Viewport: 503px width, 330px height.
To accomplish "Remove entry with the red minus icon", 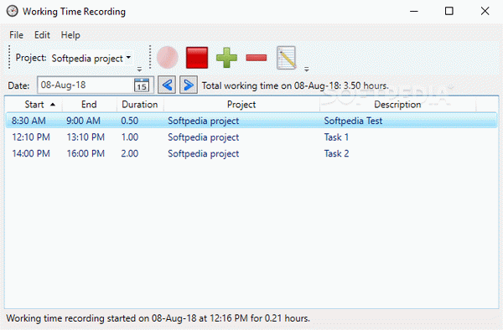I will coord(257,58).
